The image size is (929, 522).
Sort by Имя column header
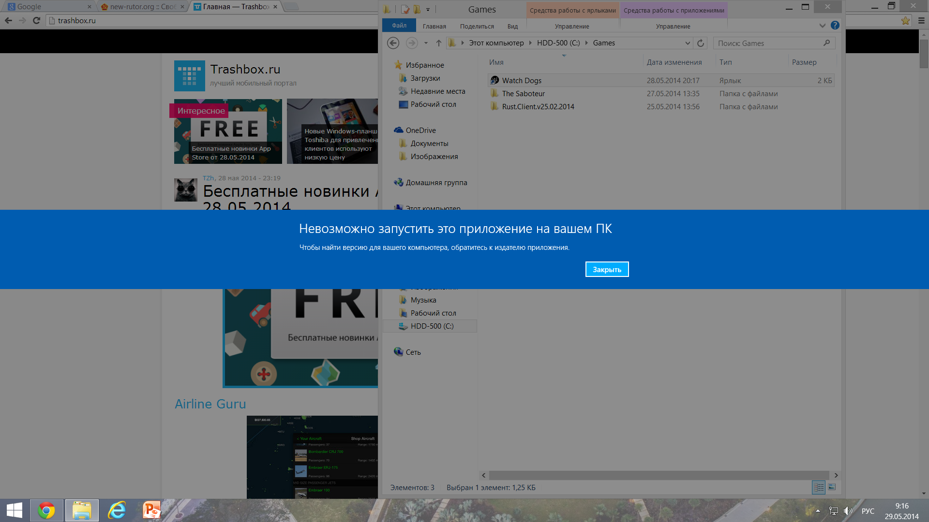[496, 62]
